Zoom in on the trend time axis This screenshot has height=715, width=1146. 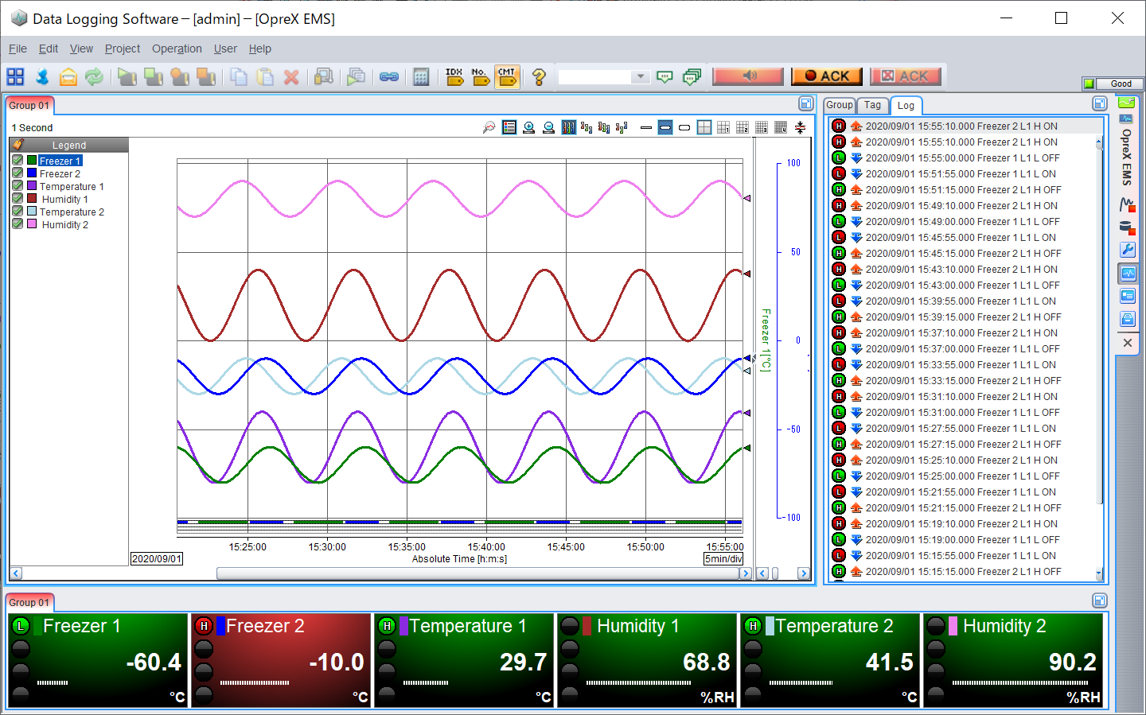click(x=528, y=127)
